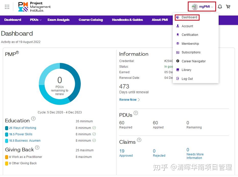Click checkmark beside Business Acumen minimum
Image resolution: width=238 pixels, height=177 pixels.
94,140
